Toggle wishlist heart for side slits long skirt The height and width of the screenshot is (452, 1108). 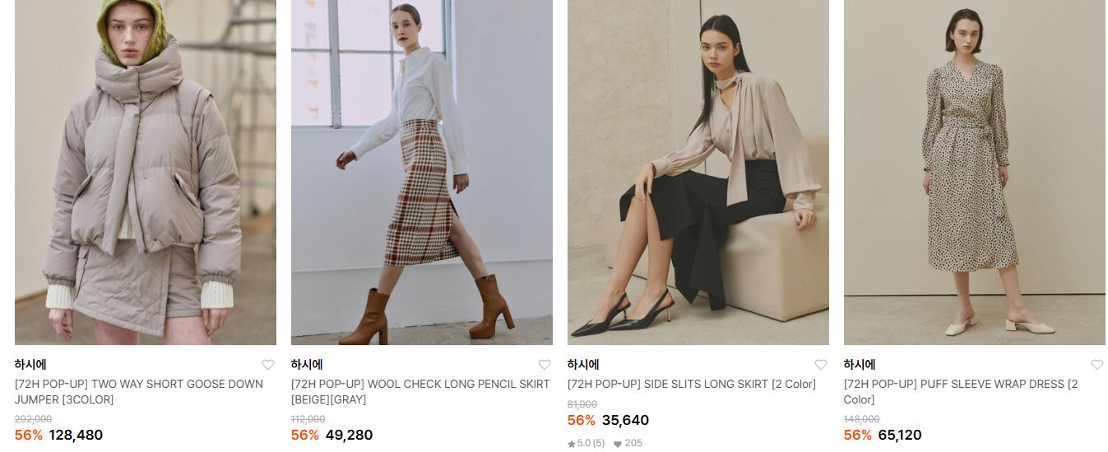coord(821,365)
